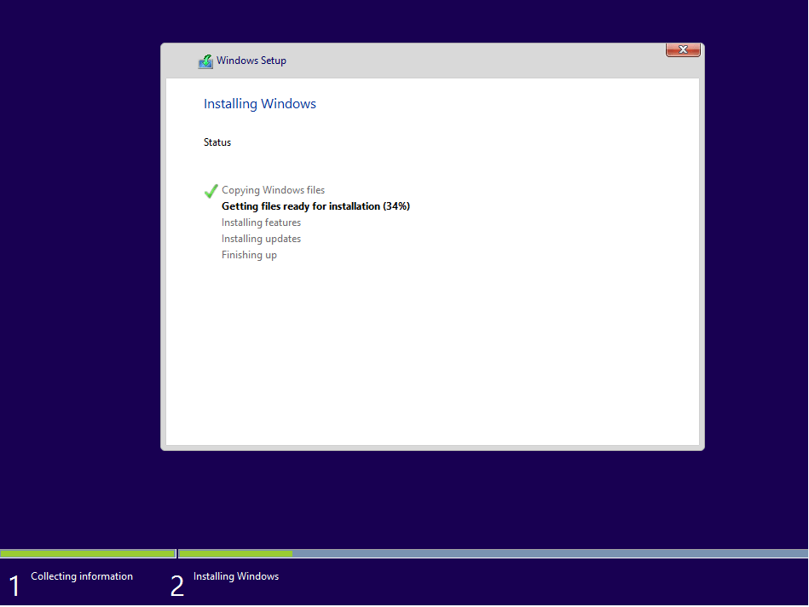The width and height of the screenshot is (809, 607).
Task: Click the green checkmark beside Copying Windows files
Action: [211, 191]
